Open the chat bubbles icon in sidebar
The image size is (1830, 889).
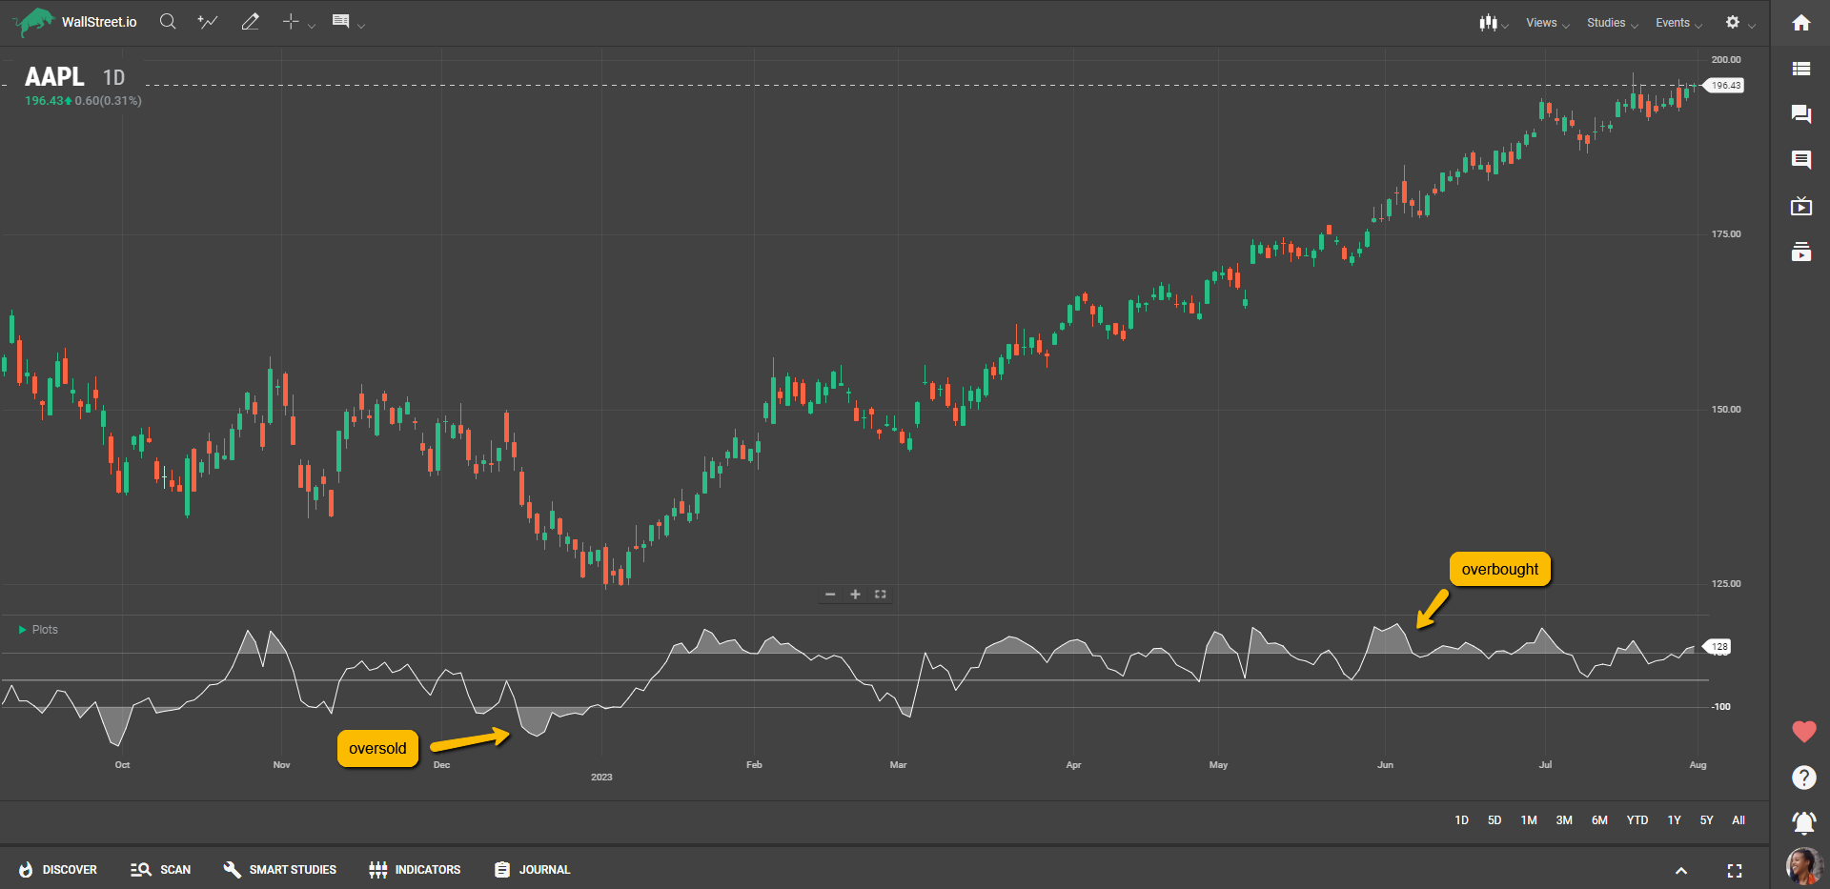(x=1800, y=114)
